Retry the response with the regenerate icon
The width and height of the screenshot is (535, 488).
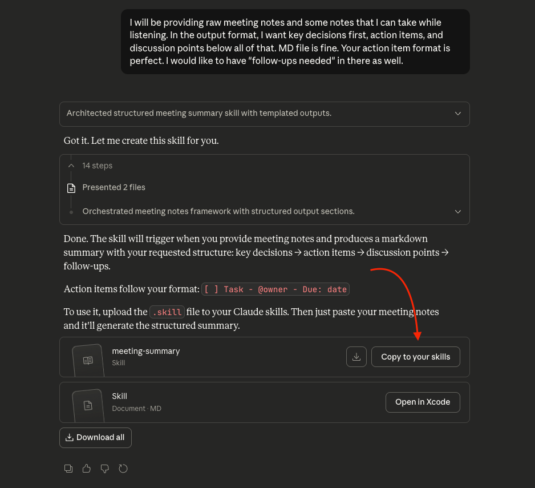(123, 469)
